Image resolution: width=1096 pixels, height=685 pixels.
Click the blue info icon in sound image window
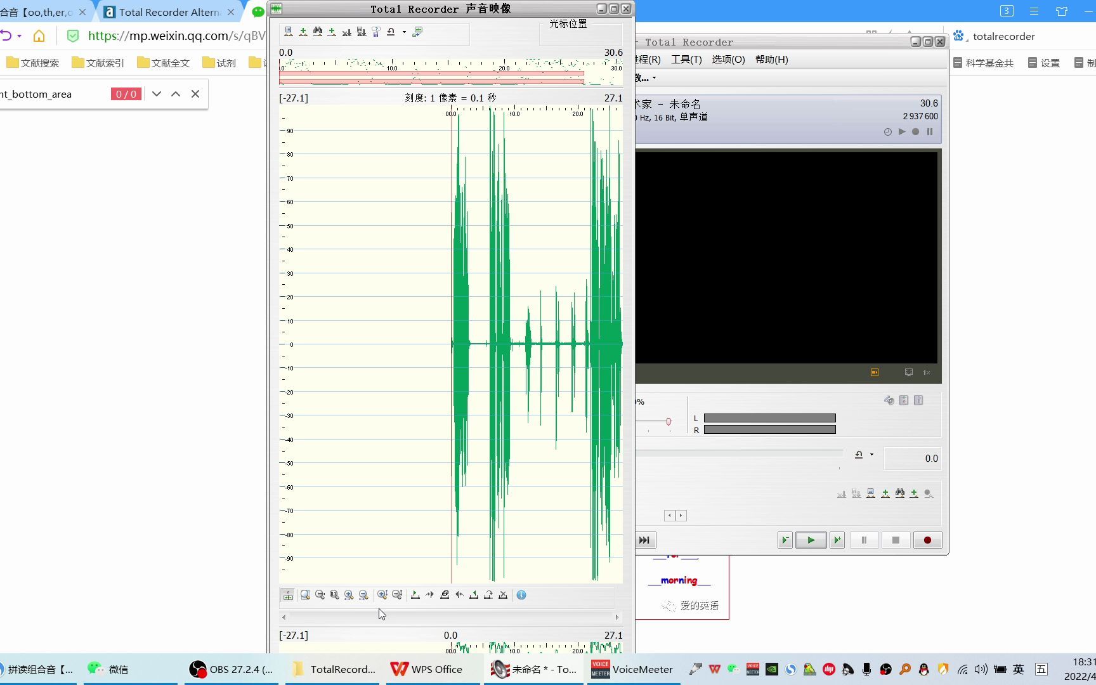(x=521, y=595)
